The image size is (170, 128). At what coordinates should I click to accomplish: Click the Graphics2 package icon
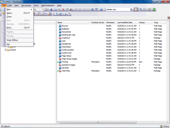(60, 38)
